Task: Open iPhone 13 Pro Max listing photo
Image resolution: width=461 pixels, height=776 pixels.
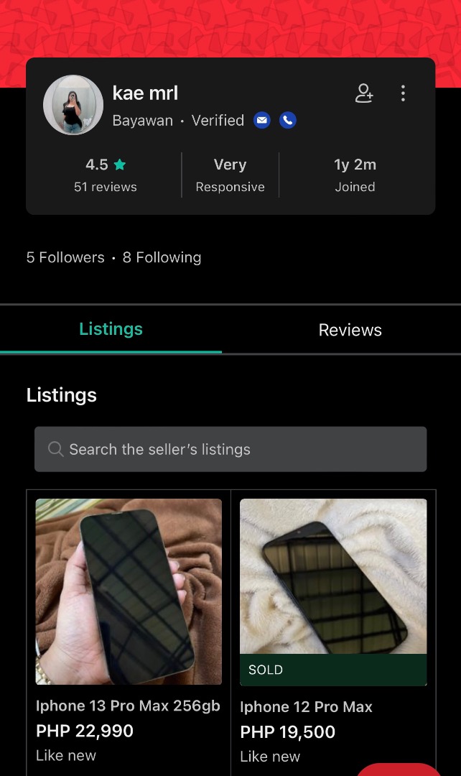Action: (129, 591)
